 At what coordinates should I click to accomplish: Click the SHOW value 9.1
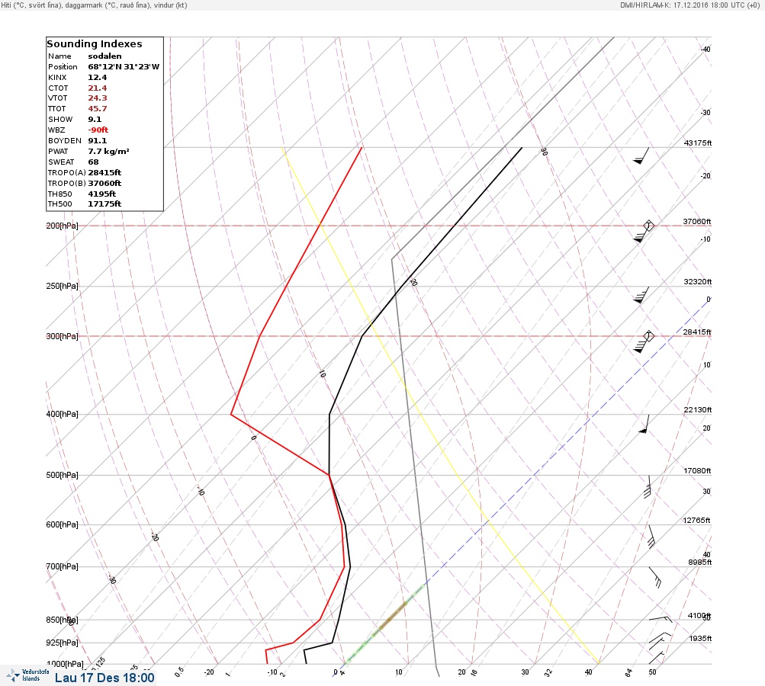tap(95, 120)
